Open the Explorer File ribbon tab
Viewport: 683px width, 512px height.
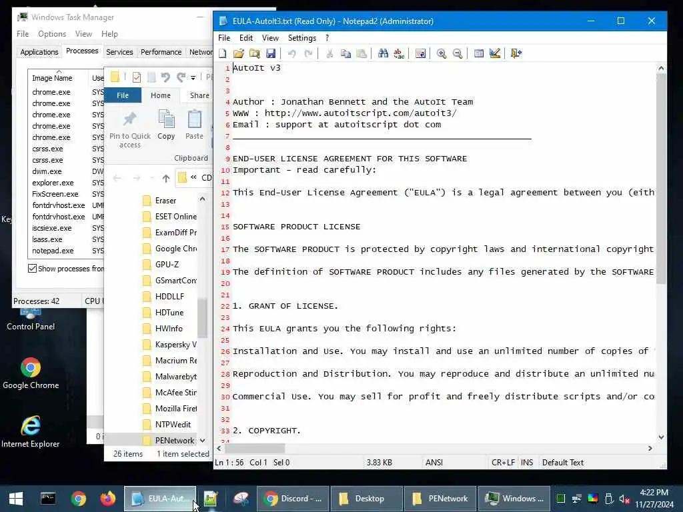123,95
